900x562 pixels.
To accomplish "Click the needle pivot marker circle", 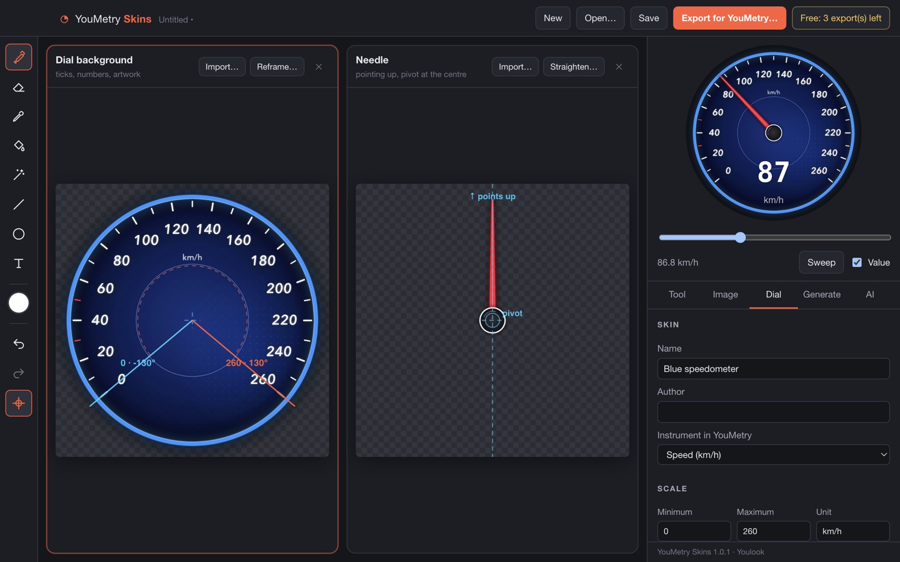I will [x=492, y=320].
